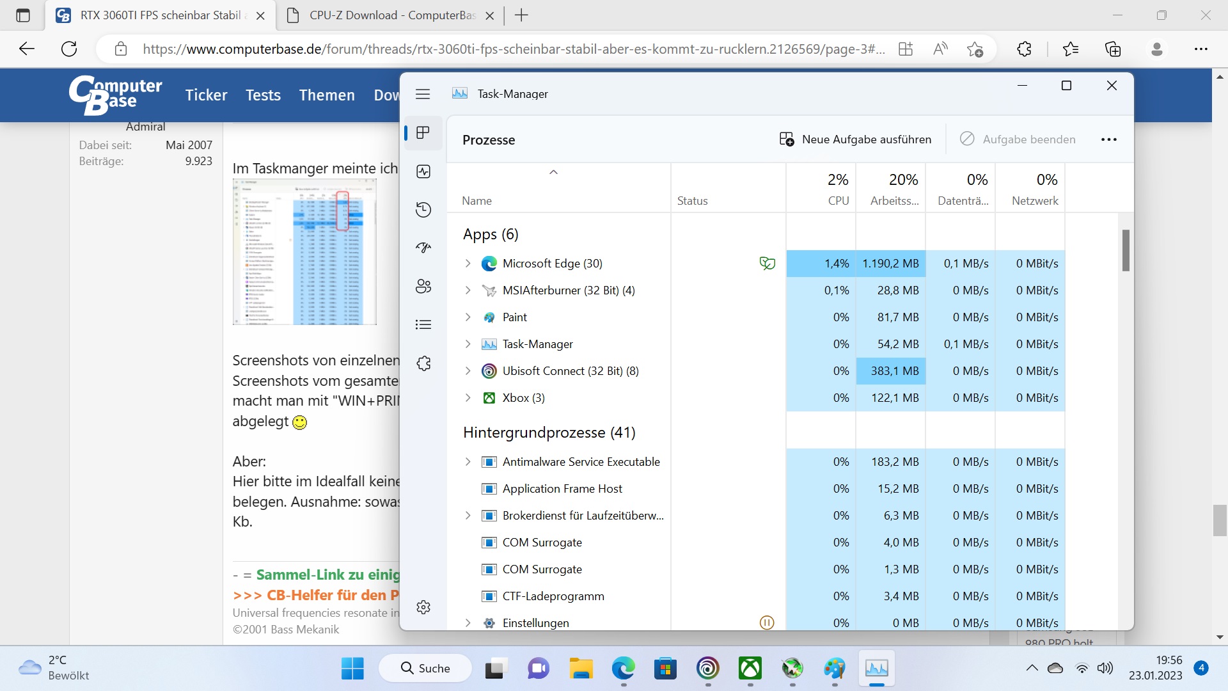Open the Performance (Leistung) sidebar icon
1228x691 pixels.
point(423,171)
